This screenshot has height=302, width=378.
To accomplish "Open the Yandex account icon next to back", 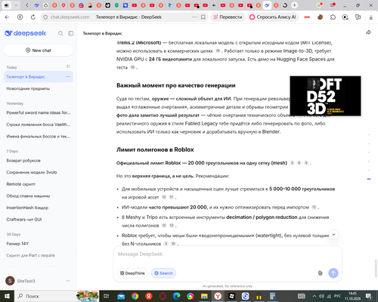I will point(20,17).
